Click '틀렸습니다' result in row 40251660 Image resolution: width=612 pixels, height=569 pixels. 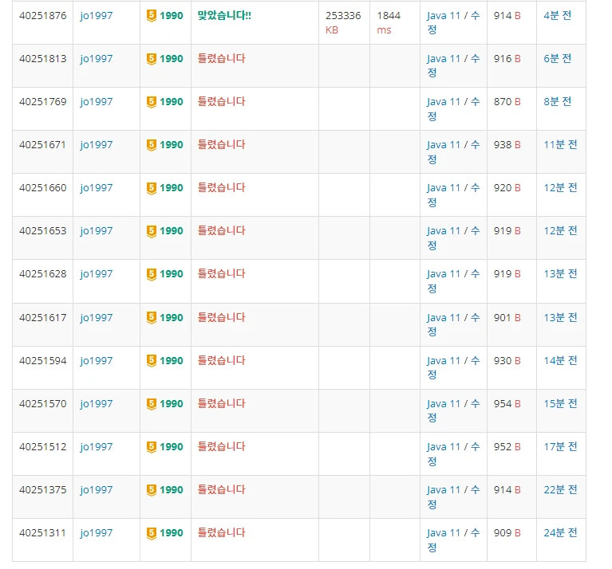click(x=221, y=188)
